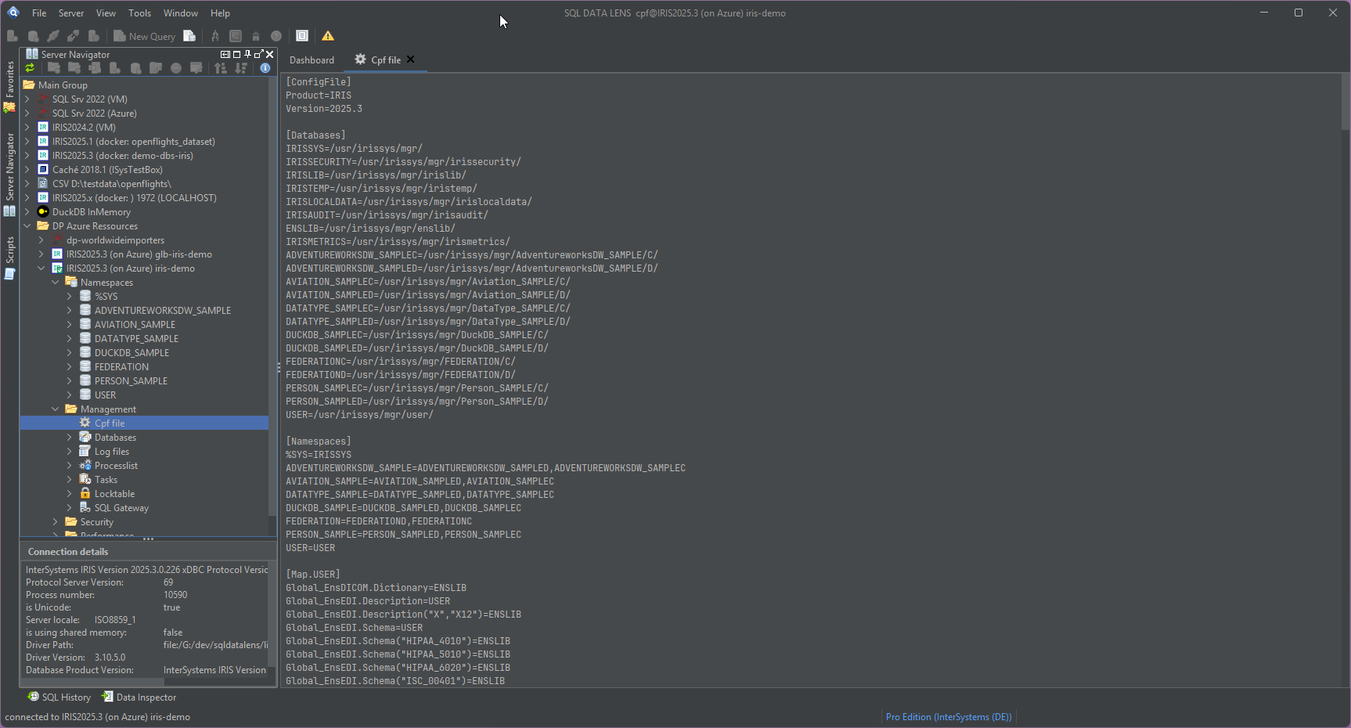This screenshot has width=1351, height=728.
Task: Click the refresh icon in Server Navigator
Action: [30, 68]
